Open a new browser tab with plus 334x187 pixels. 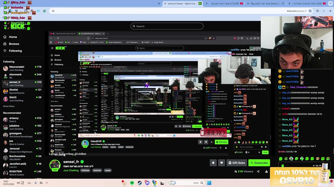pyautogui.click(x=159, y=4)
